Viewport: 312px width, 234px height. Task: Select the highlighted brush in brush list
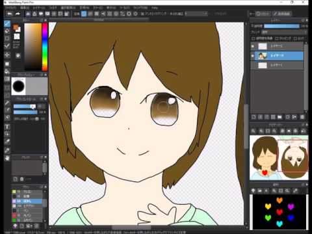pyautogui.click(x=27, y=201)
